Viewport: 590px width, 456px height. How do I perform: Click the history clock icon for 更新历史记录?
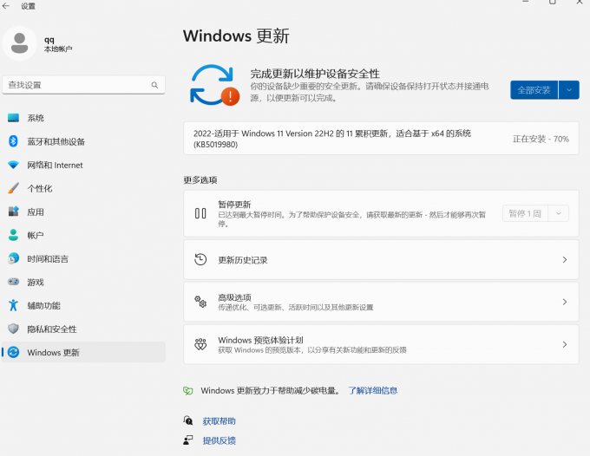[200, 260]
